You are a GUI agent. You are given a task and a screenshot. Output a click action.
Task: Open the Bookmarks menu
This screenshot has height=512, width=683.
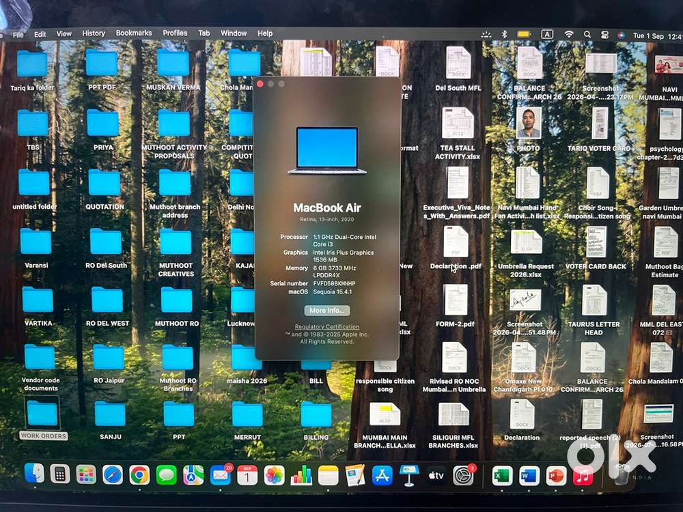point(134,33)
